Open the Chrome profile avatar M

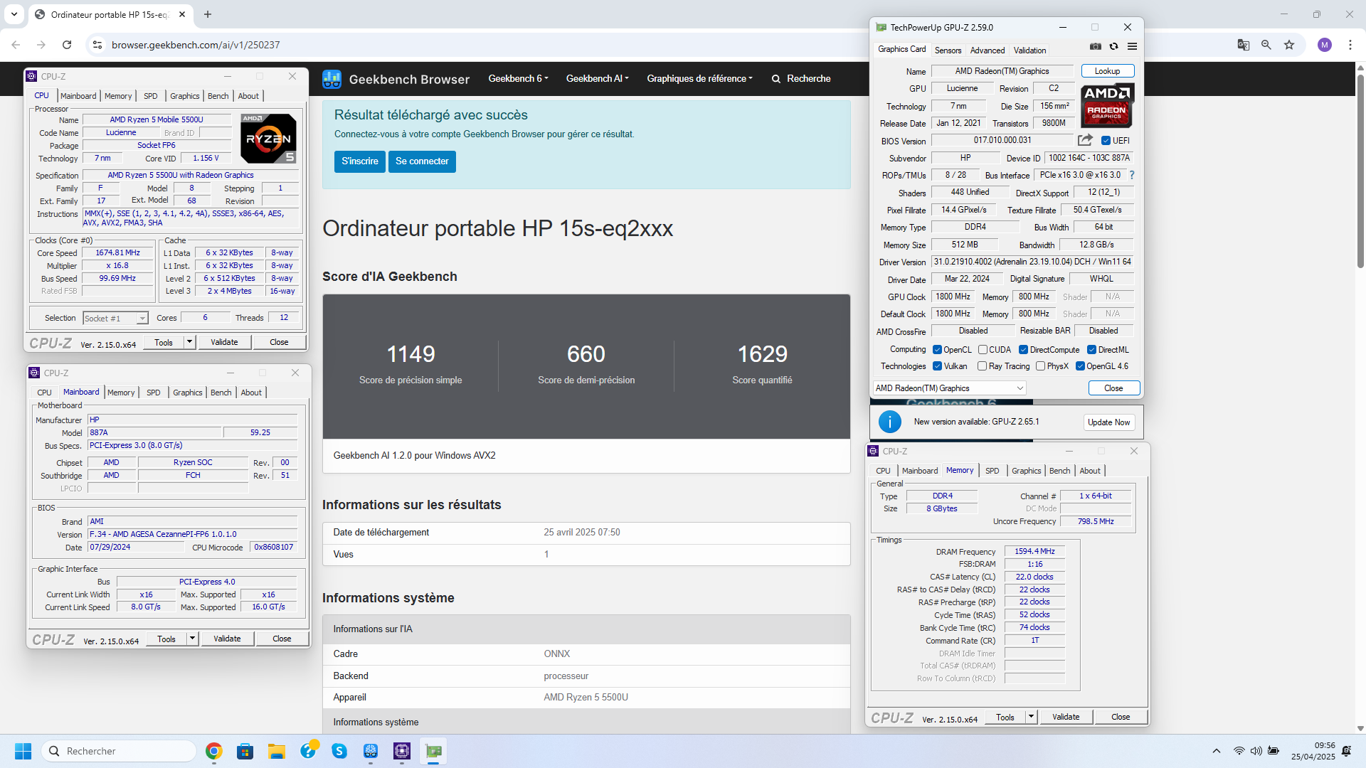[1325, 45]
